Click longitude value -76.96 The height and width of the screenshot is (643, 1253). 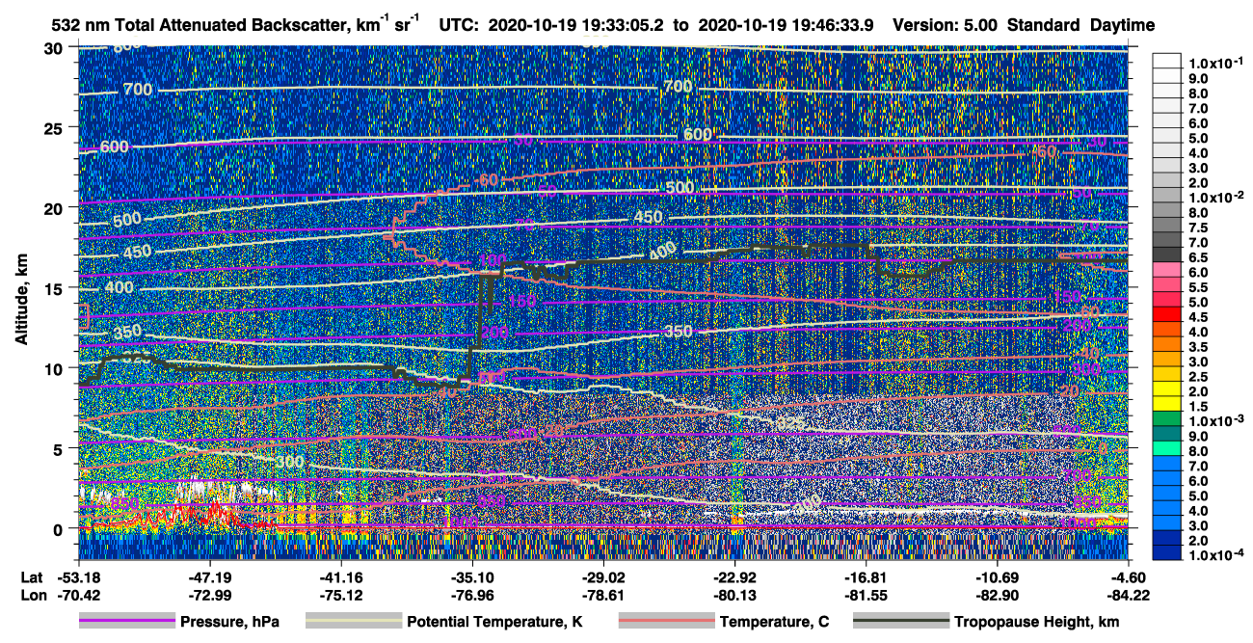[x=472, y=596]
